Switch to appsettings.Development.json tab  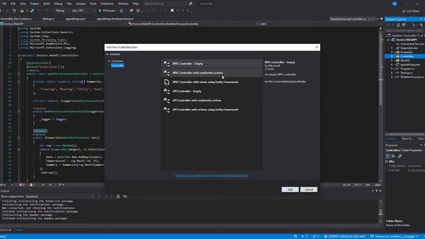coord(115,19)
